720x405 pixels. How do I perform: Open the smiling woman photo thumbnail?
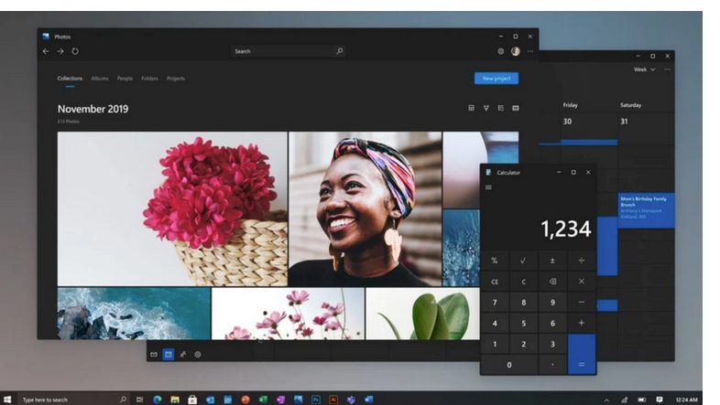365,208
